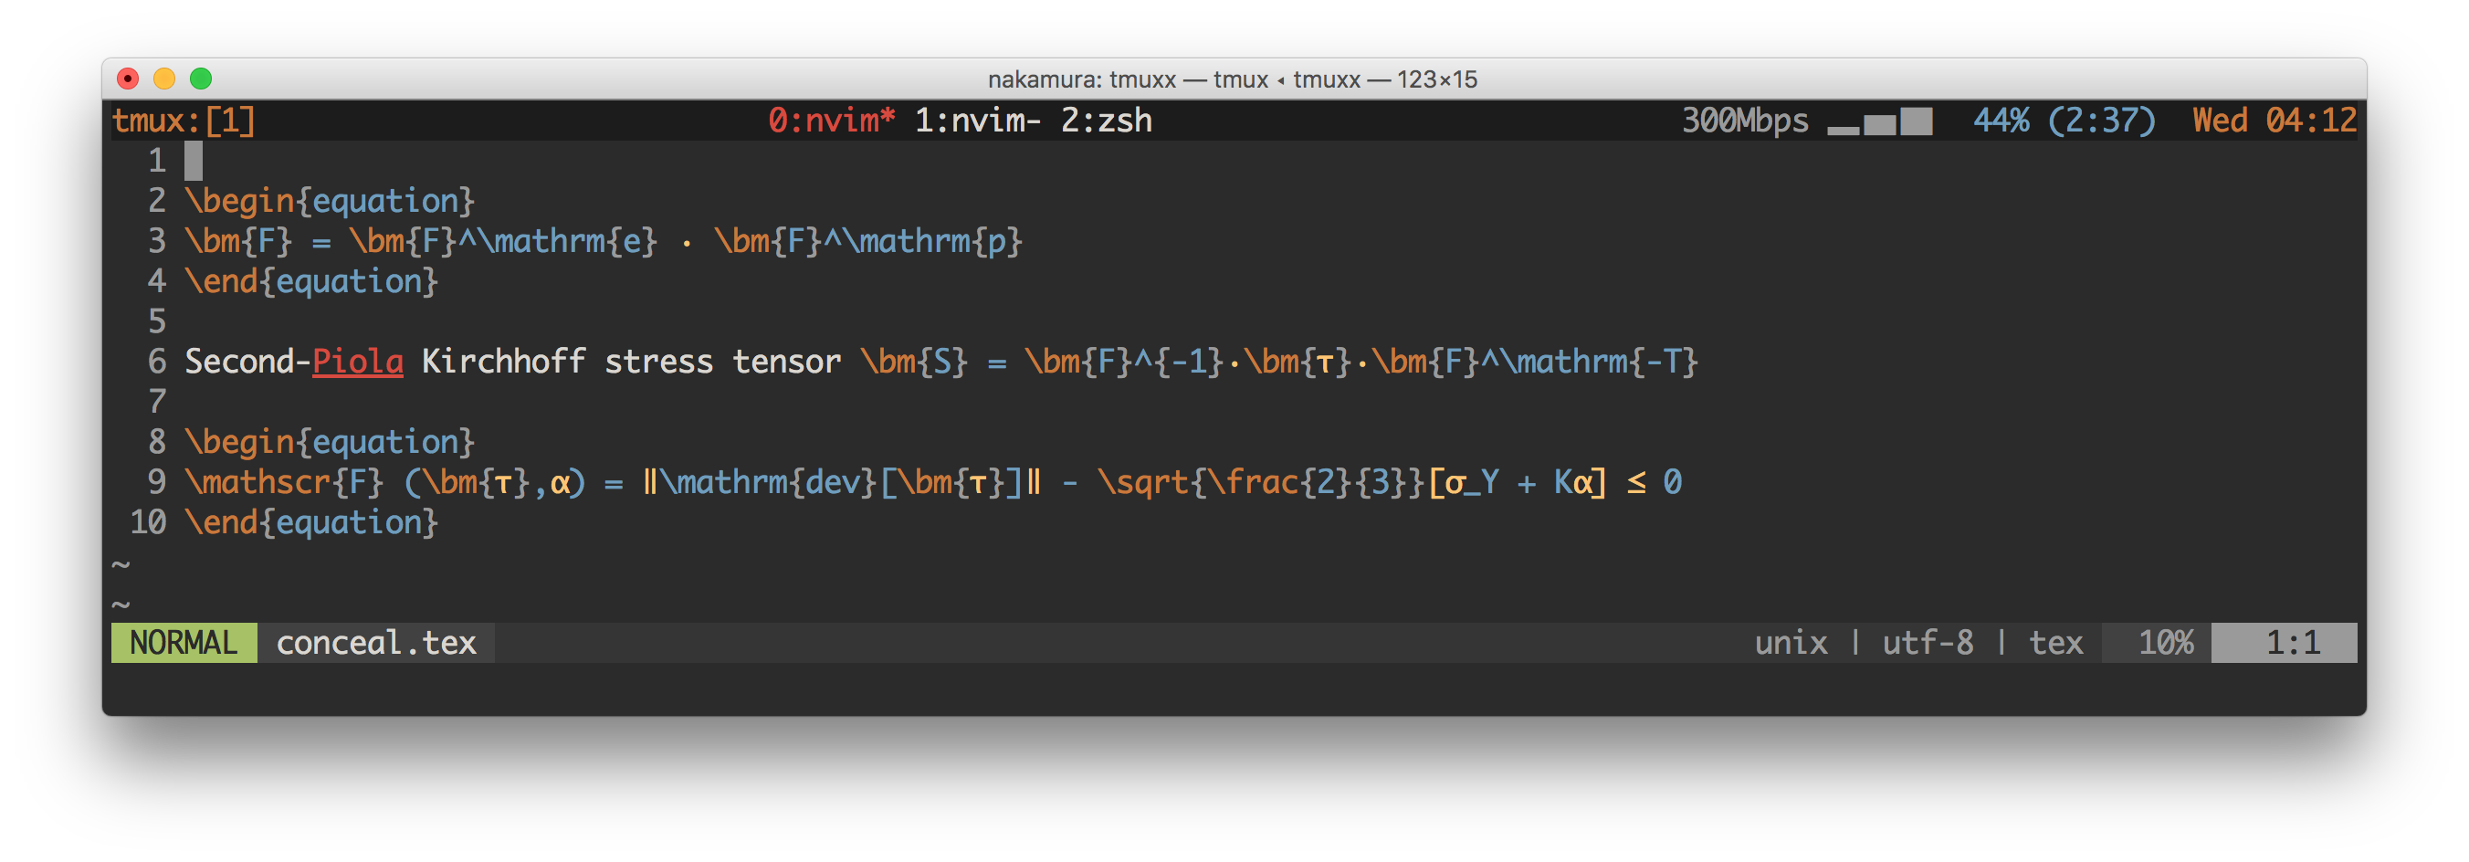Viewport: 2469px width, 862px height.
Task: Click the NORMAL mode indicator
Action: tap(184, 644)
